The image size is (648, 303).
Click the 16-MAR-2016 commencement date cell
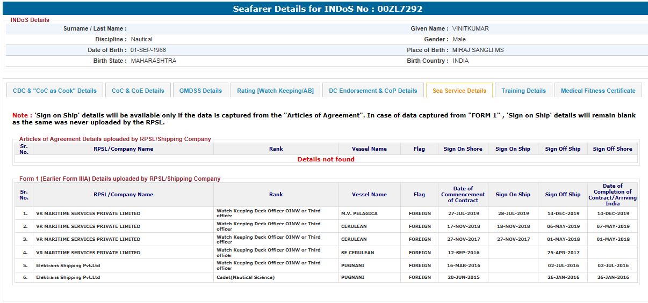[x=463, y=265]
